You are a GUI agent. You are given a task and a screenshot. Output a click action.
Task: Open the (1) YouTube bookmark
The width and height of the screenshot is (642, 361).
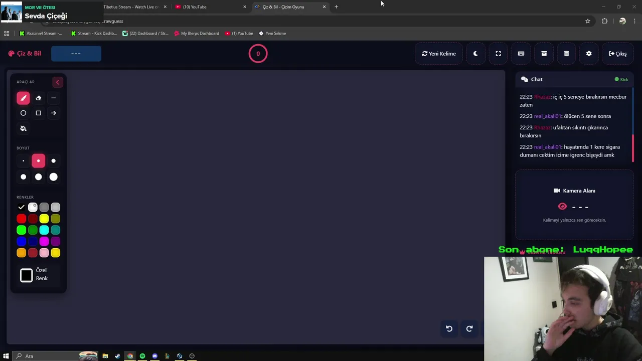[239, 34]
